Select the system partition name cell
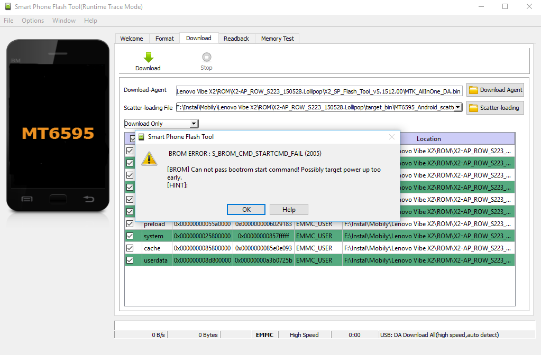 tap(158, 236)
